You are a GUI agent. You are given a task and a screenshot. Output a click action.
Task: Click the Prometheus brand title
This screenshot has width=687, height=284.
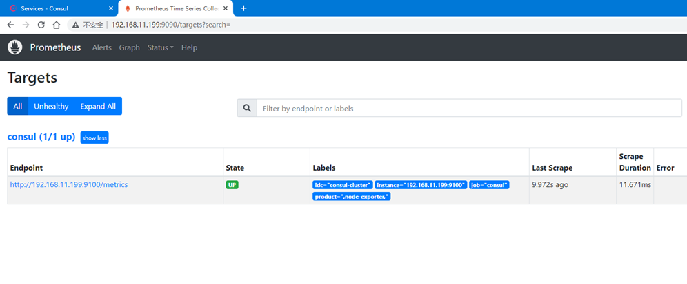click(x=55, y=47)
